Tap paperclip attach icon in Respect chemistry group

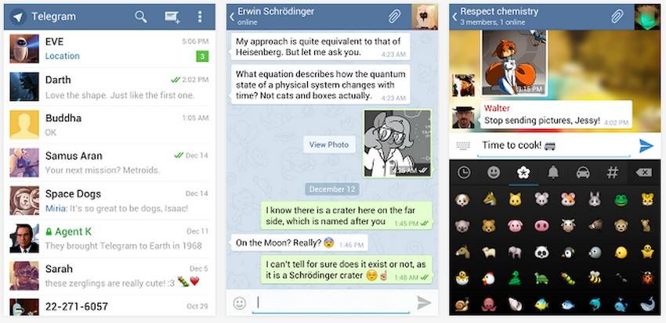[x=617, y=16]
